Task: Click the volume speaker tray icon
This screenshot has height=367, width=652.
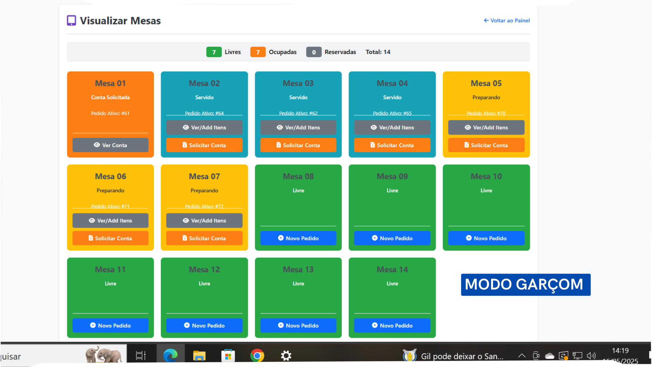Action: pyautogui.click(x=591, y=356)
